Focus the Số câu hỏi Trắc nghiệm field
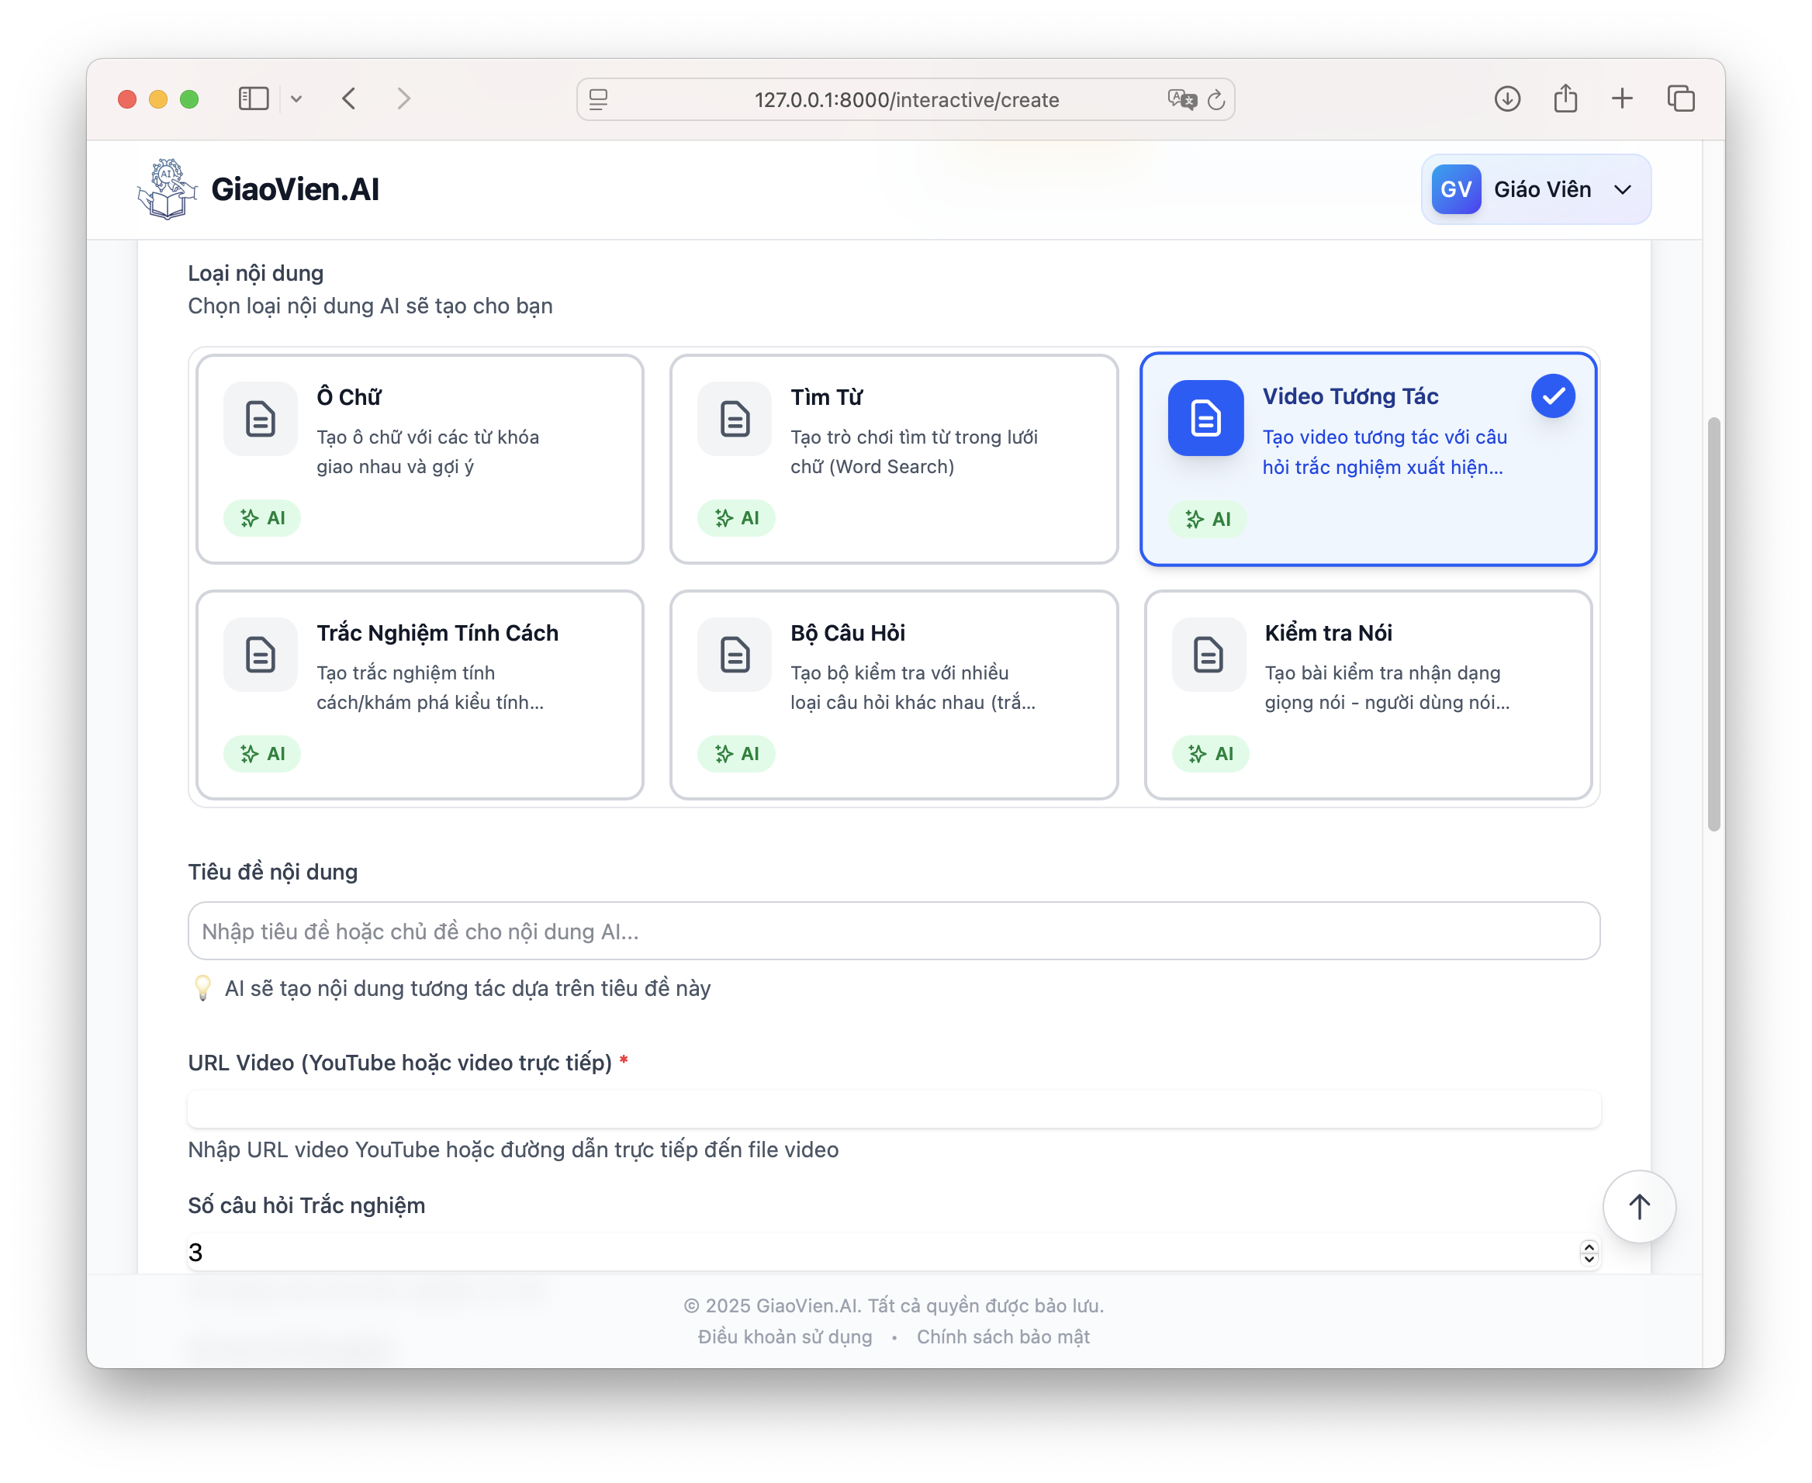Viewport: 1812px width, 1483px height. point(894,1252)
